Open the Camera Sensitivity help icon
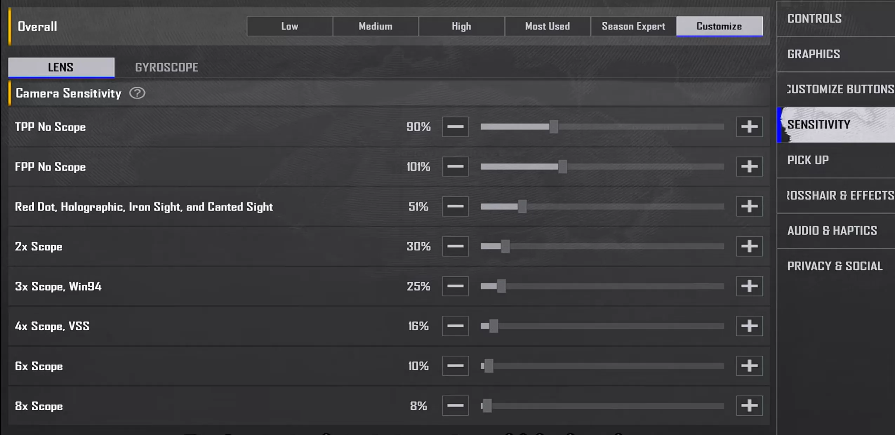 (137, 93)
